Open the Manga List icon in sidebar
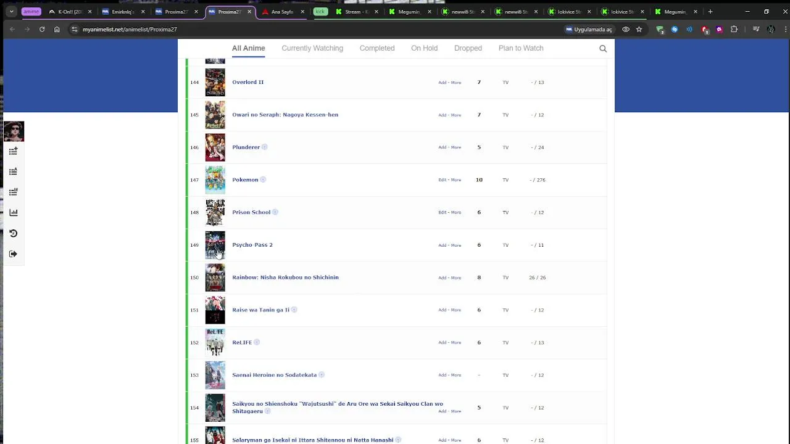This screenshot has width=790, height=444. 13,192
